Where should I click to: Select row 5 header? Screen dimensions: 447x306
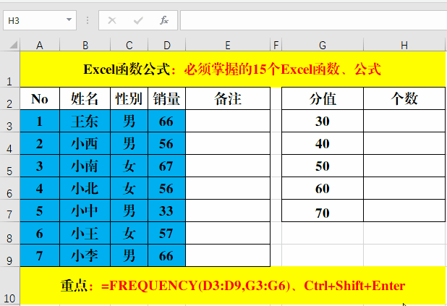[x=9, y=166]
